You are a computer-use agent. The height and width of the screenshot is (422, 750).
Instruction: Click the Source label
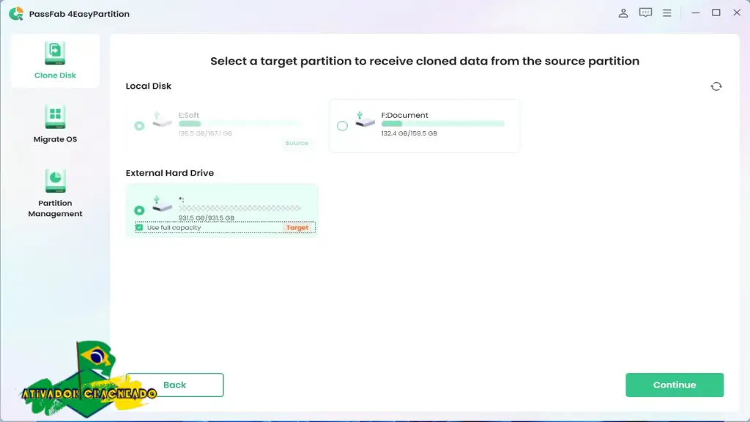pos(297,143)
